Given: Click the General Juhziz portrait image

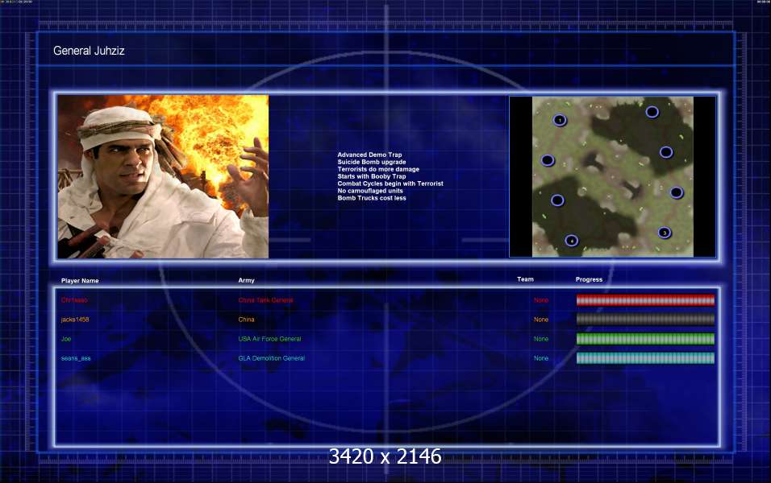Looking at the screenshot, I should tap(163, 177).
